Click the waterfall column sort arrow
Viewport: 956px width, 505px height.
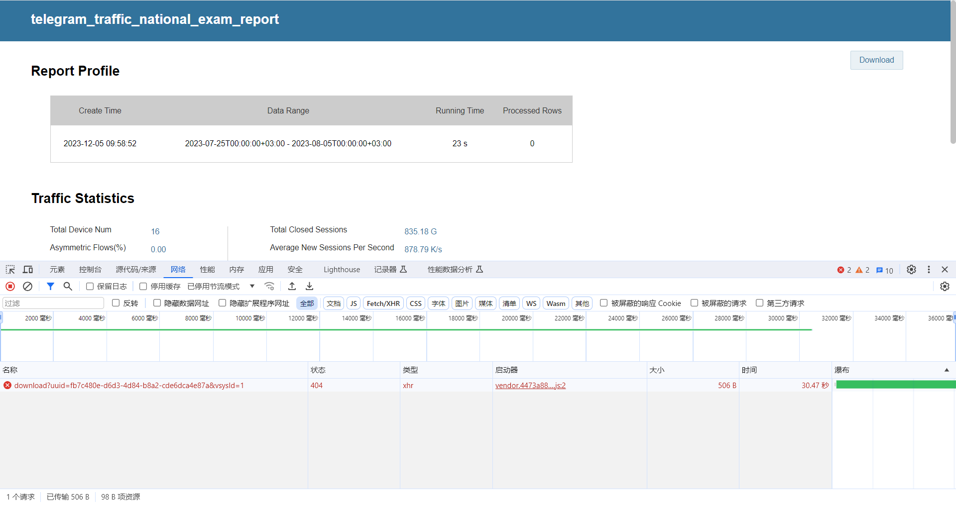(947, 370)
